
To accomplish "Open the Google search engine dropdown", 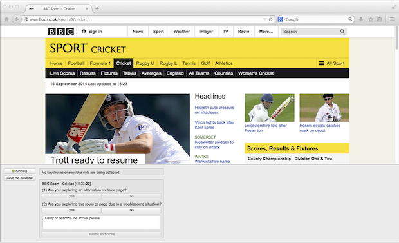I will 281,19.
